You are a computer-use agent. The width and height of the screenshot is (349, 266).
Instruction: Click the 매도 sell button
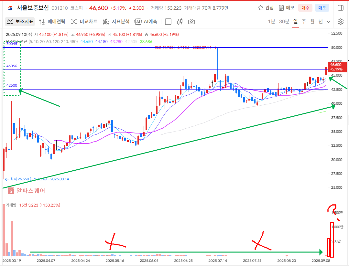tap(322, 8)
